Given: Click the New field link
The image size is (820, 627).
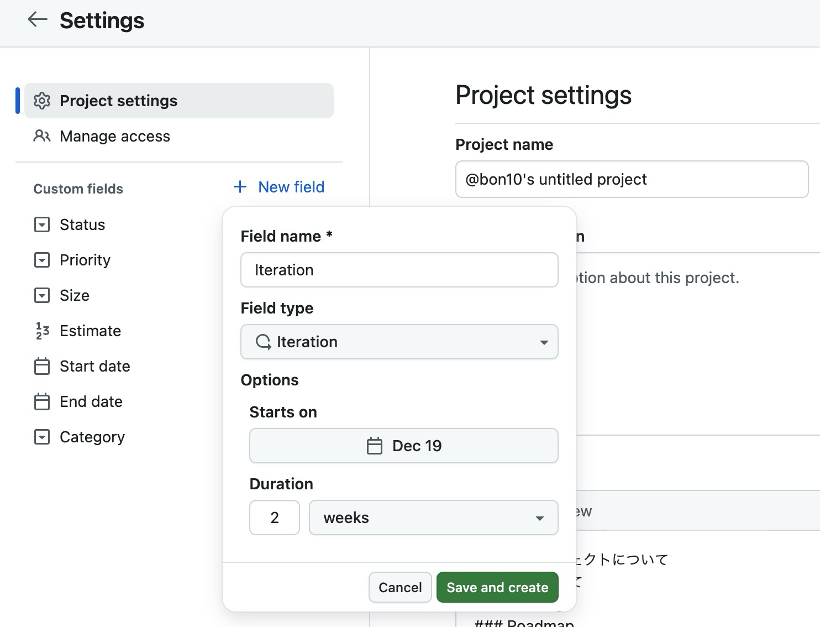Looking at the screenshot, I should pyautogui.click(x=291, y=187).
